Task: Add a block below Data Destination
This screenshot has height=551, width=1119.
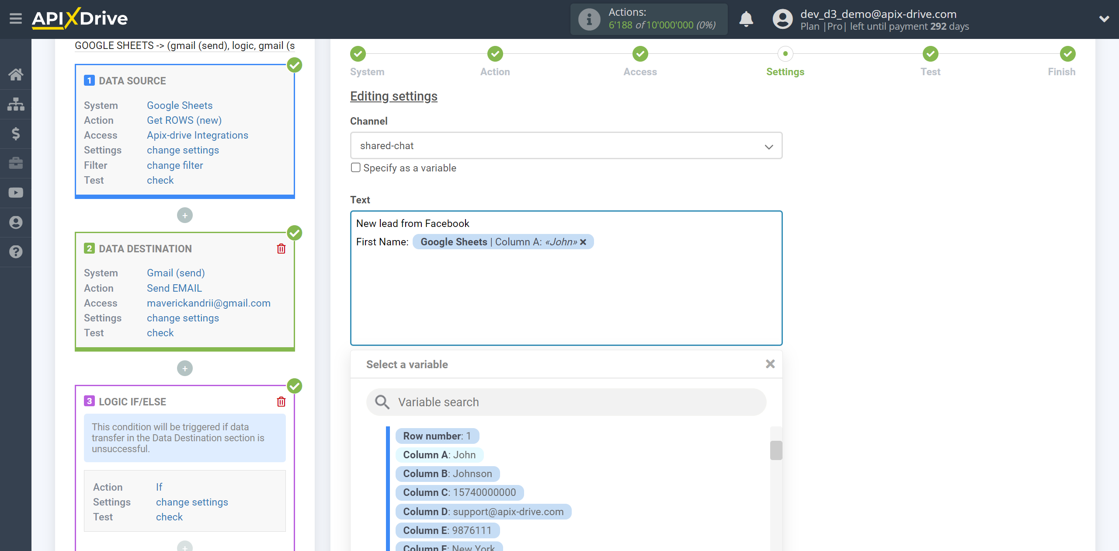Action: (x=185, y=368)
